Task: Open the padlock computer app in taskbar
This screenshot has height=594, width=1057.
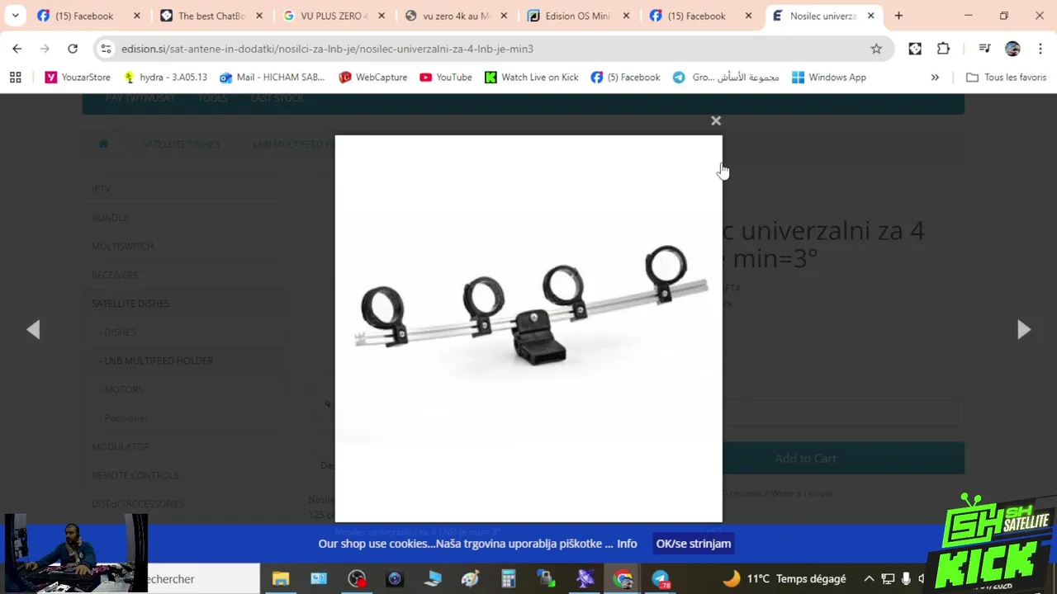Action: click(546, 579)
